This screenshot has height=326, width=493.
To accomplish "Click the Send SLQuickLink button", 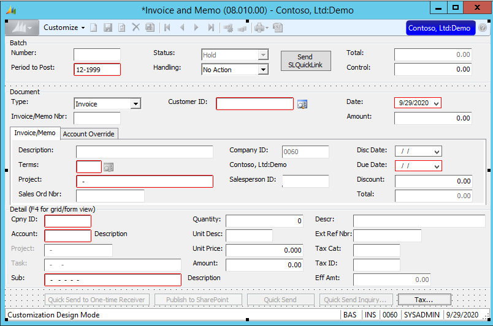I will (x=305, y=61).
